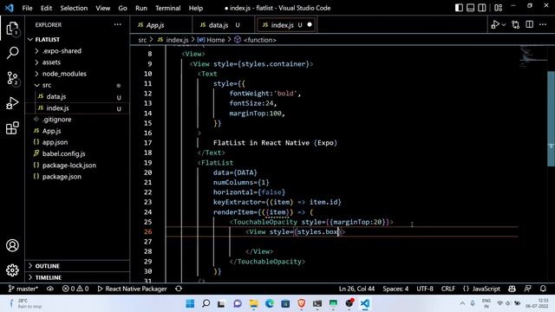Click the Copilot status icon
The image size is (555, 312).
tap(512, 289)
